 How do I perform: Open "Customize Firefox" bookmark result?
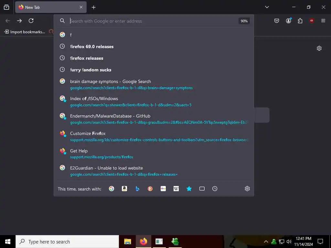point(154,137)
